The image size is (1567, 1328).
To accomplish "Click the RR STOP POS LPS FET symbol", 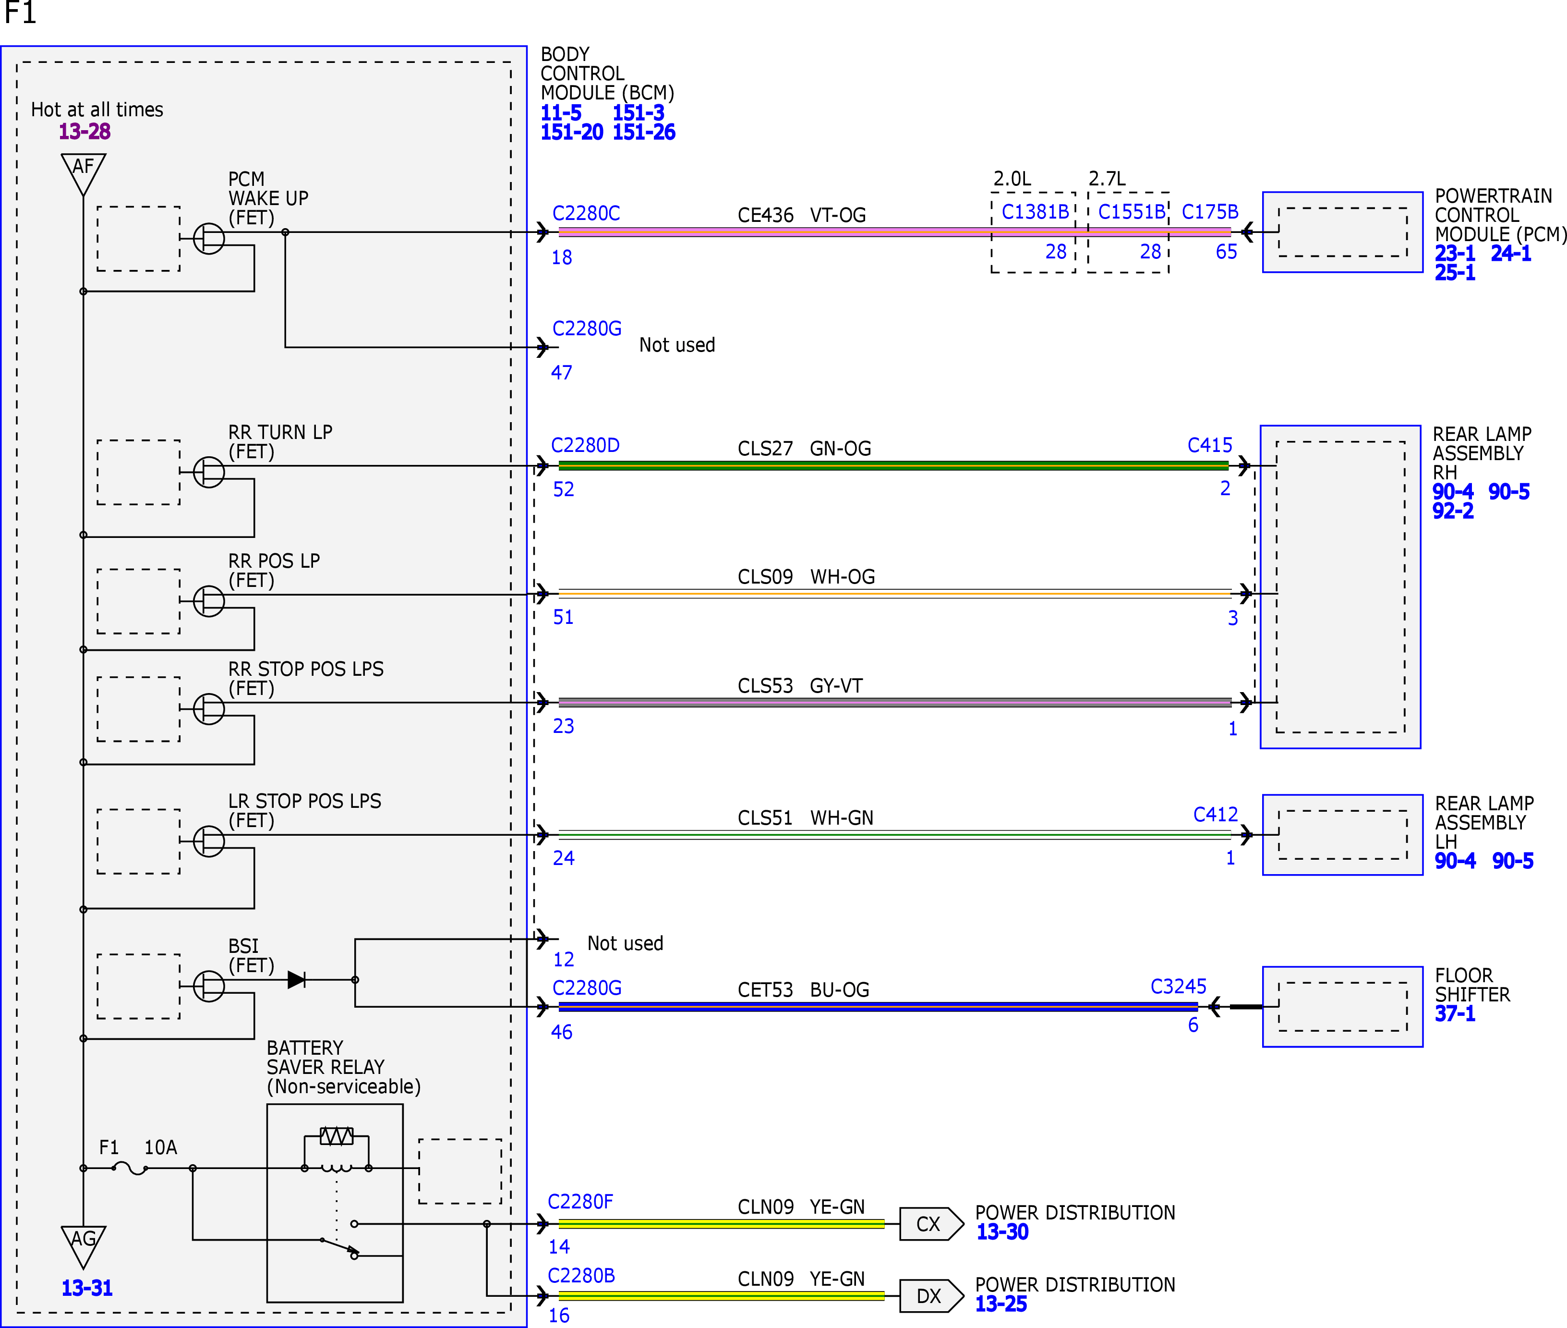I will pos(208,708).
